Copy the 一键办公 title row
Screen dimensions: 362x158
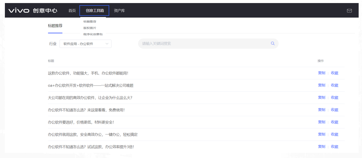point(321,134)
